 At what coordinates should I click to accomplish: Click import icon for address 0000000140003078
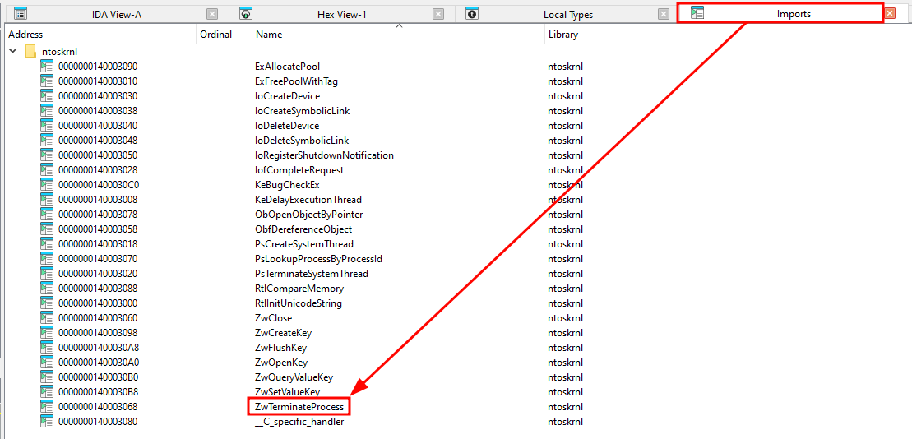pos(47,214)
